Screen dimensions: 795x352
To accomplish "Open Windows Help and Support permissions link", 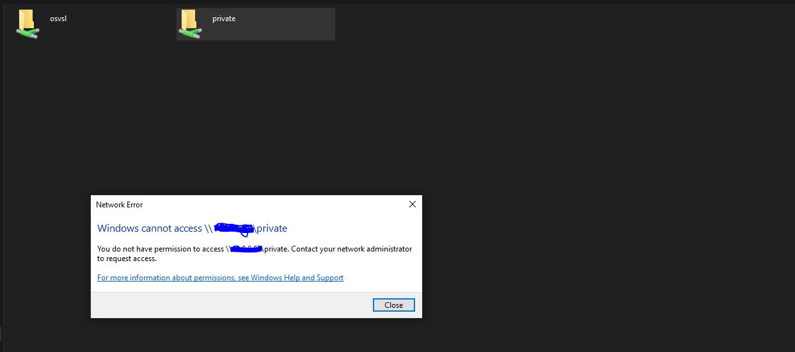I will tap(220, 278).
